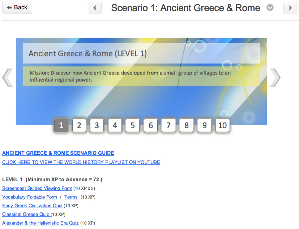The width and height of the screenshot is (299, 229).
Task: Go to previous page with left triangle button
Action: (x=95, y=8)
